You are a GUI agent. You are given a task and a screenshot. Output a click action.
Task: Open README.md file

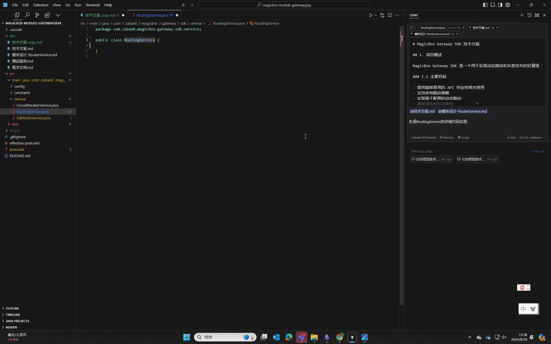pos(20,156)
